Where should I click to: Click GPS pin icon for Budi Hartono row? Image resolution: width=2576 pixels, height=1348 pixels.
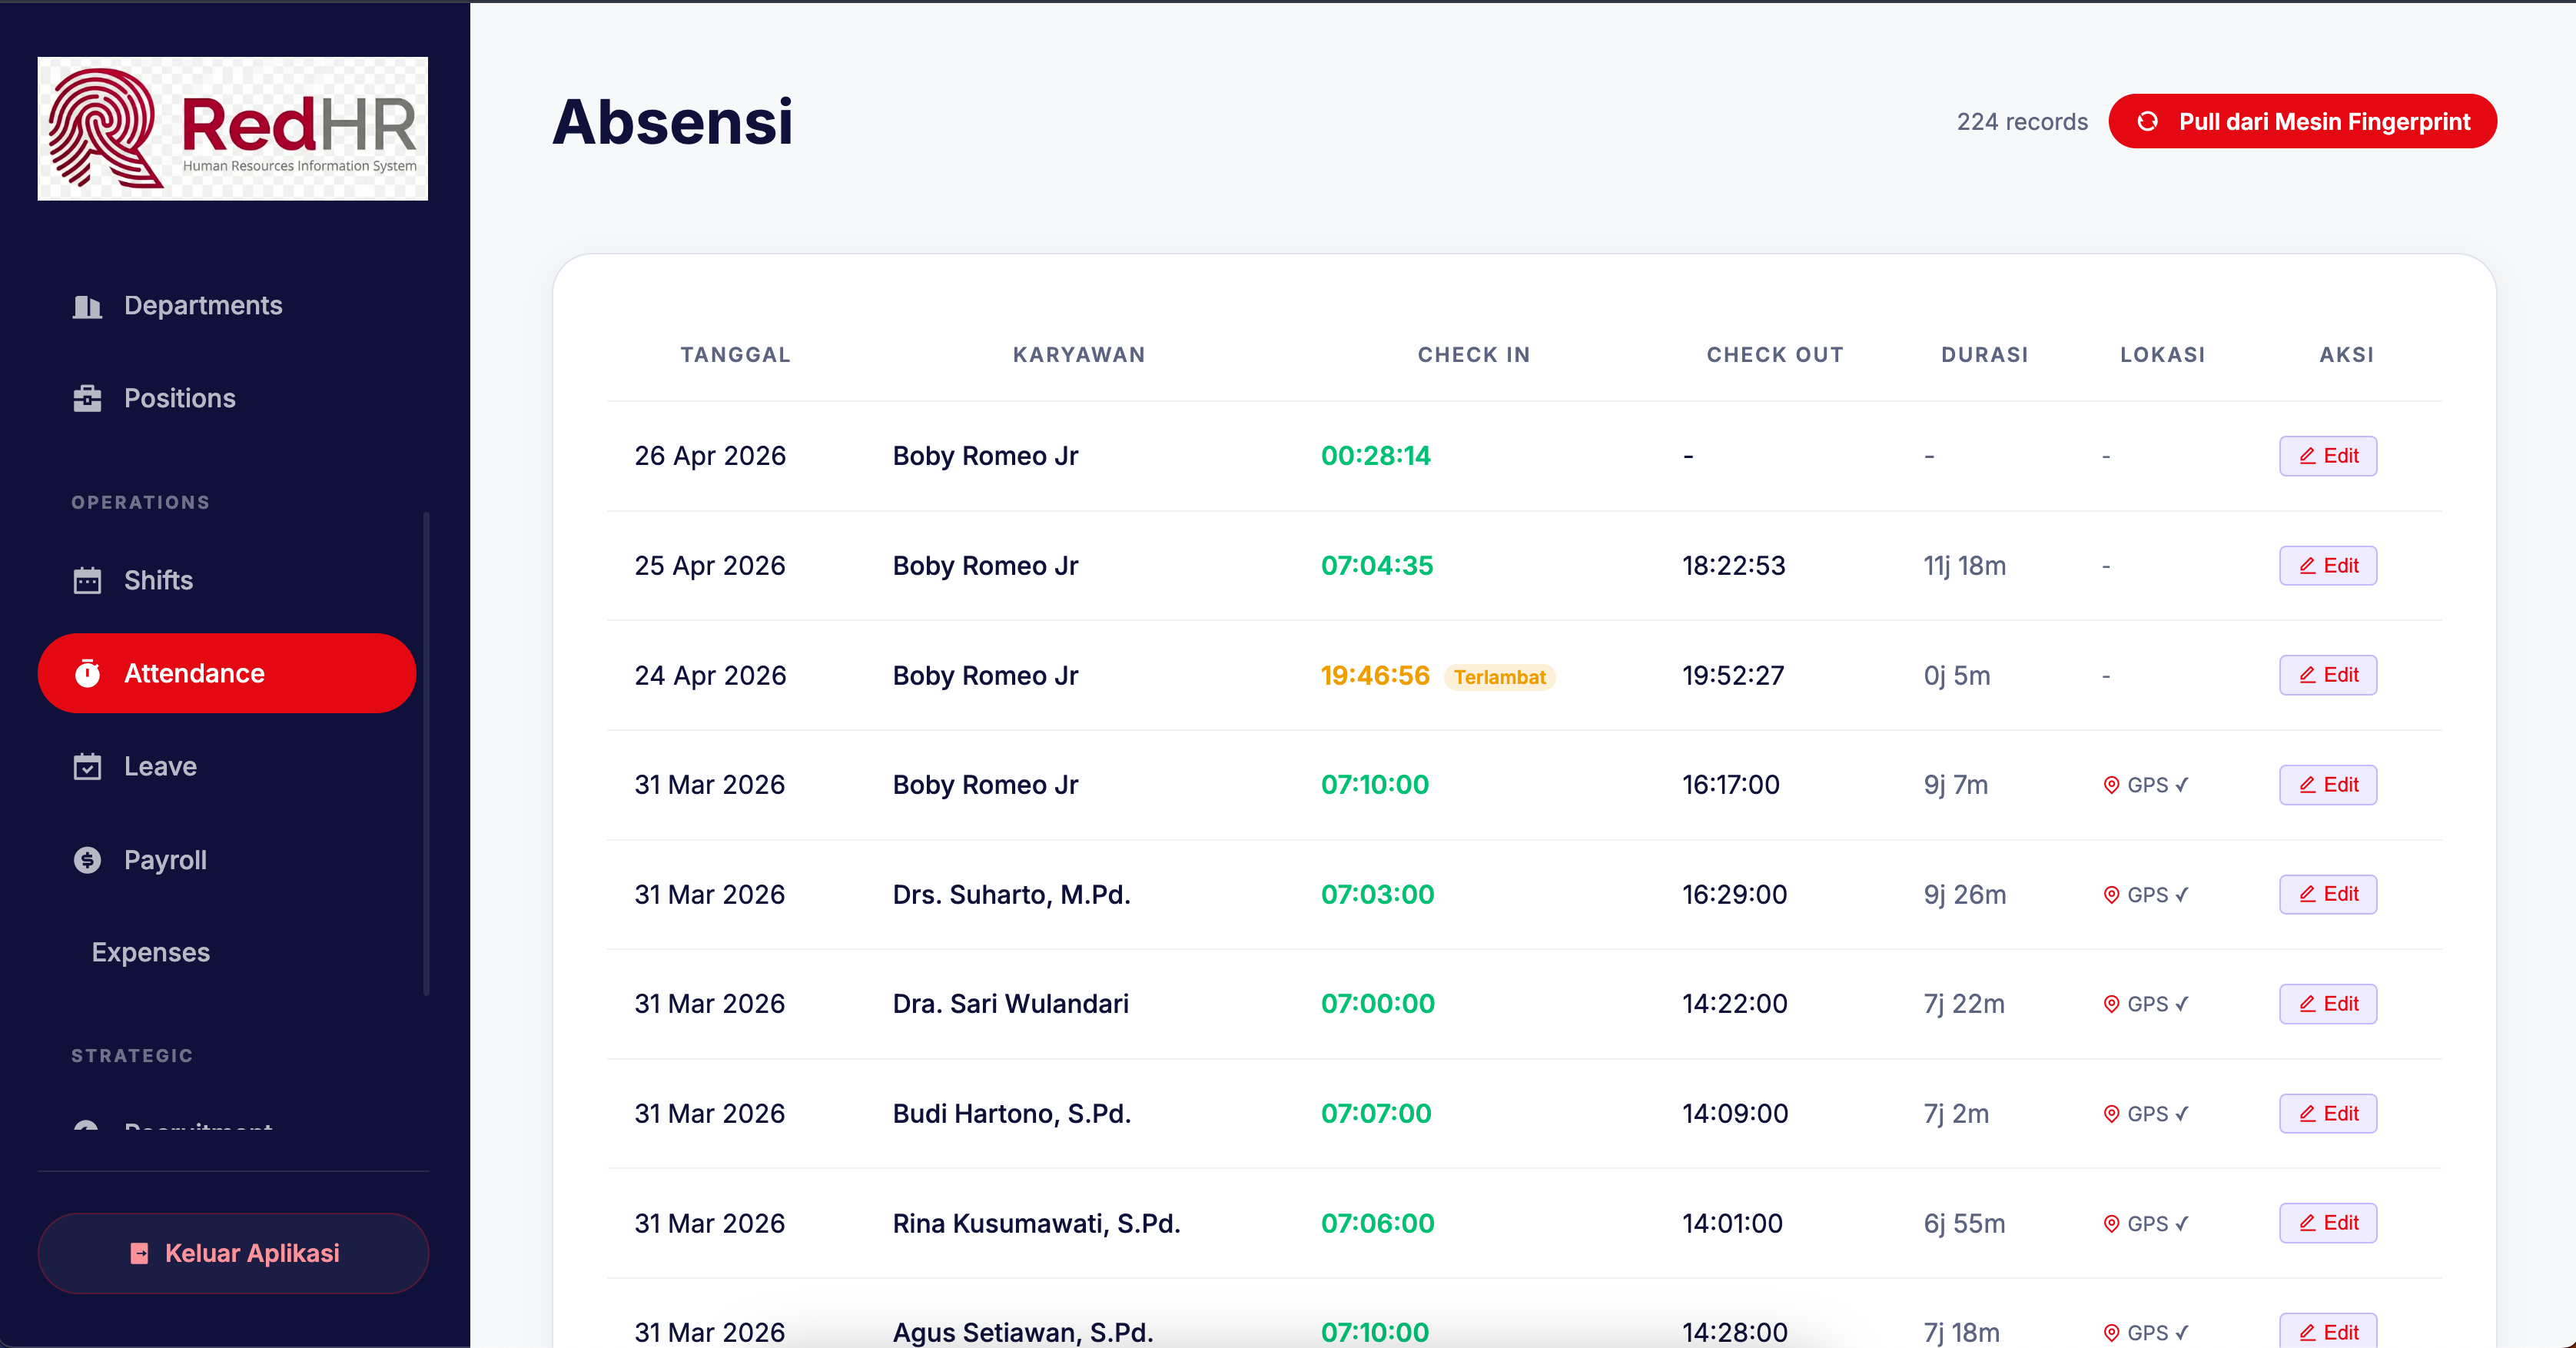tap(2111, 1114)
